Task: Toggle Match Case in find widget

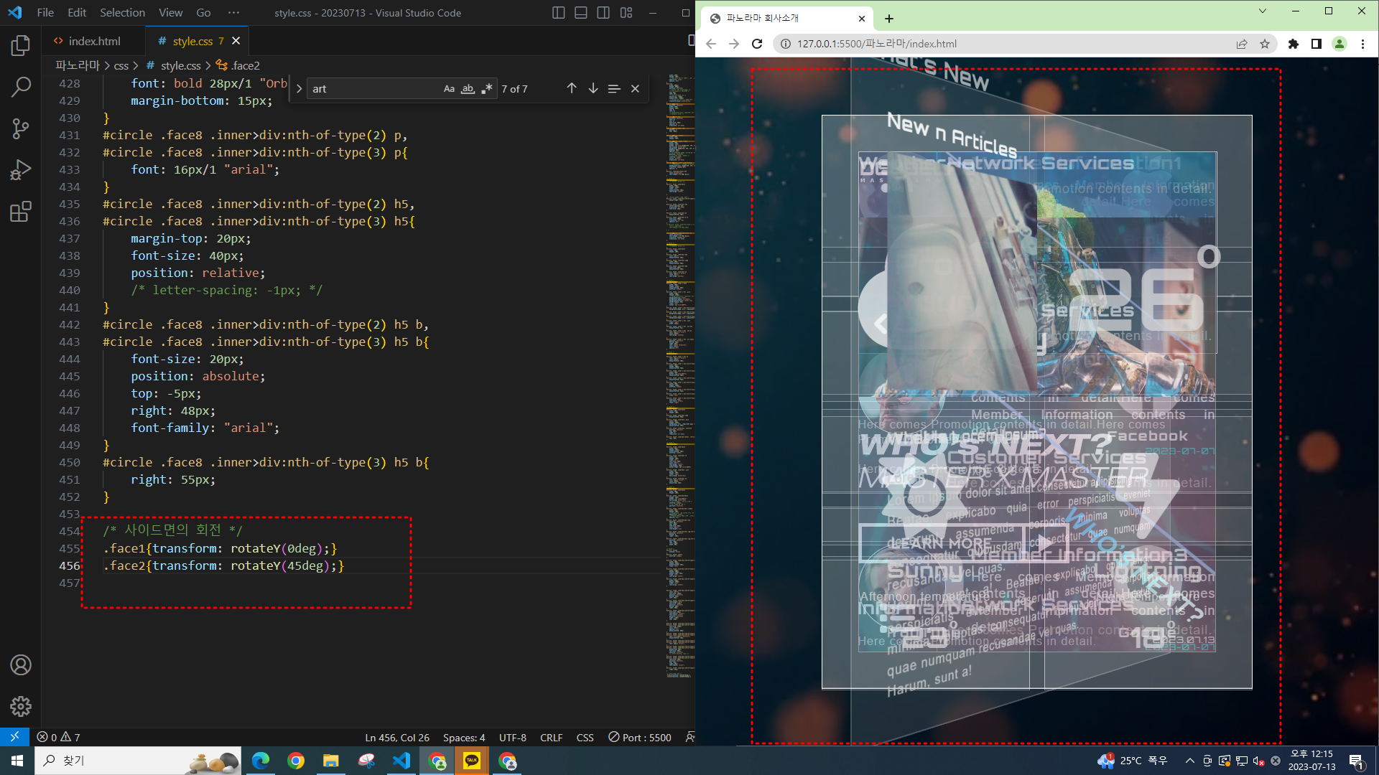Action: point(449,89)
